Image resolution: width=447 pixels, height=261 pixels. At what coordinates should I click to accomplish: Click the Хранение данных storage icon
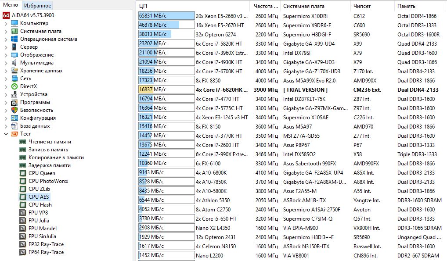tap(14, 70)
